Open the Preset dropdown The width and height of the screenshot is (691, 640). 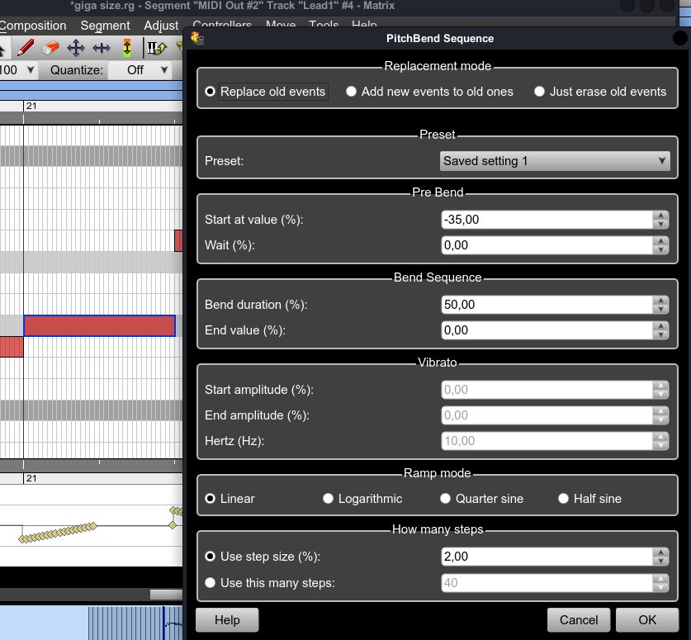coord(555,161)
